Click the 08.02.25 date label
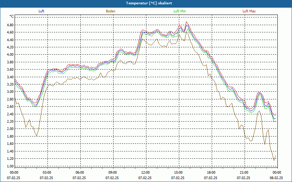This screenshot has height=182, width=292. (276, 178)
